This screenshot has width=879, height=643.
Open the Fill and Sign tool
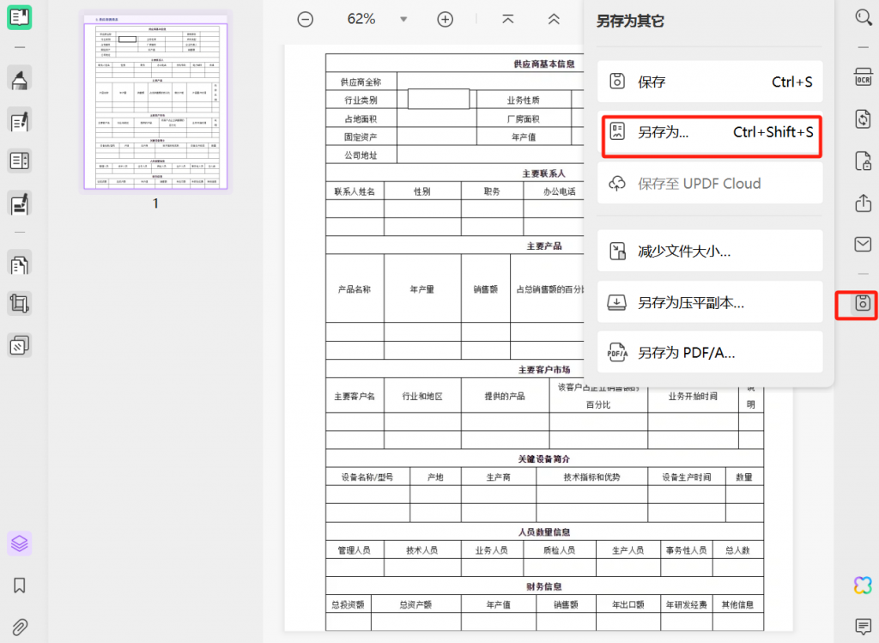click(19, 204)
